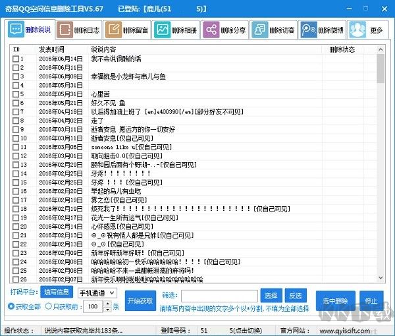Viewport: 395px width, 336px height.
Task: Click the vertical scrollbar thumb
Action: pyautogui.click(x=381, y=69)
